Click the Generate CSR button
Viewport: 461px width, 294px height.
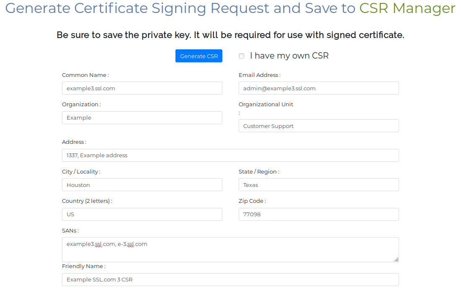click(199, 56)
